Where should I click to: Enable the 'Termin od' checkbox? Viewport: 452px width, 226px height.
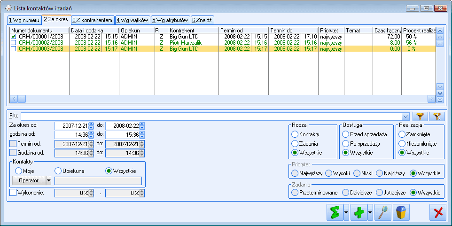point(13,144)
